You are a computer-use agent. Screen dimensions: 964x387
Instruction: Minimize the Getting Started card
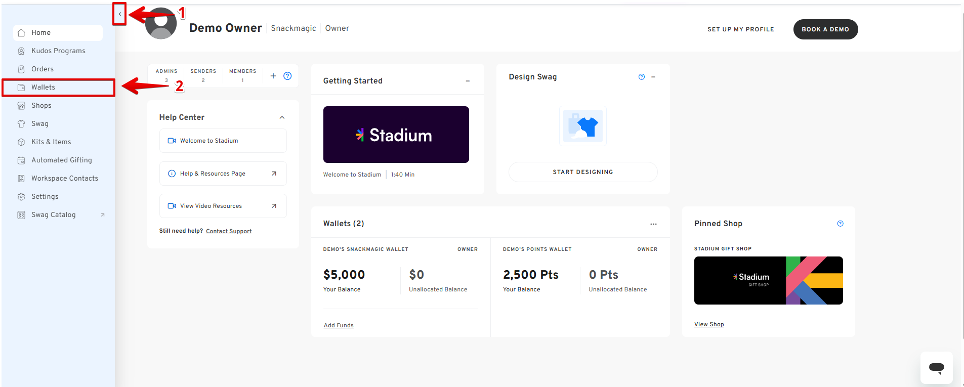[468, 81]
